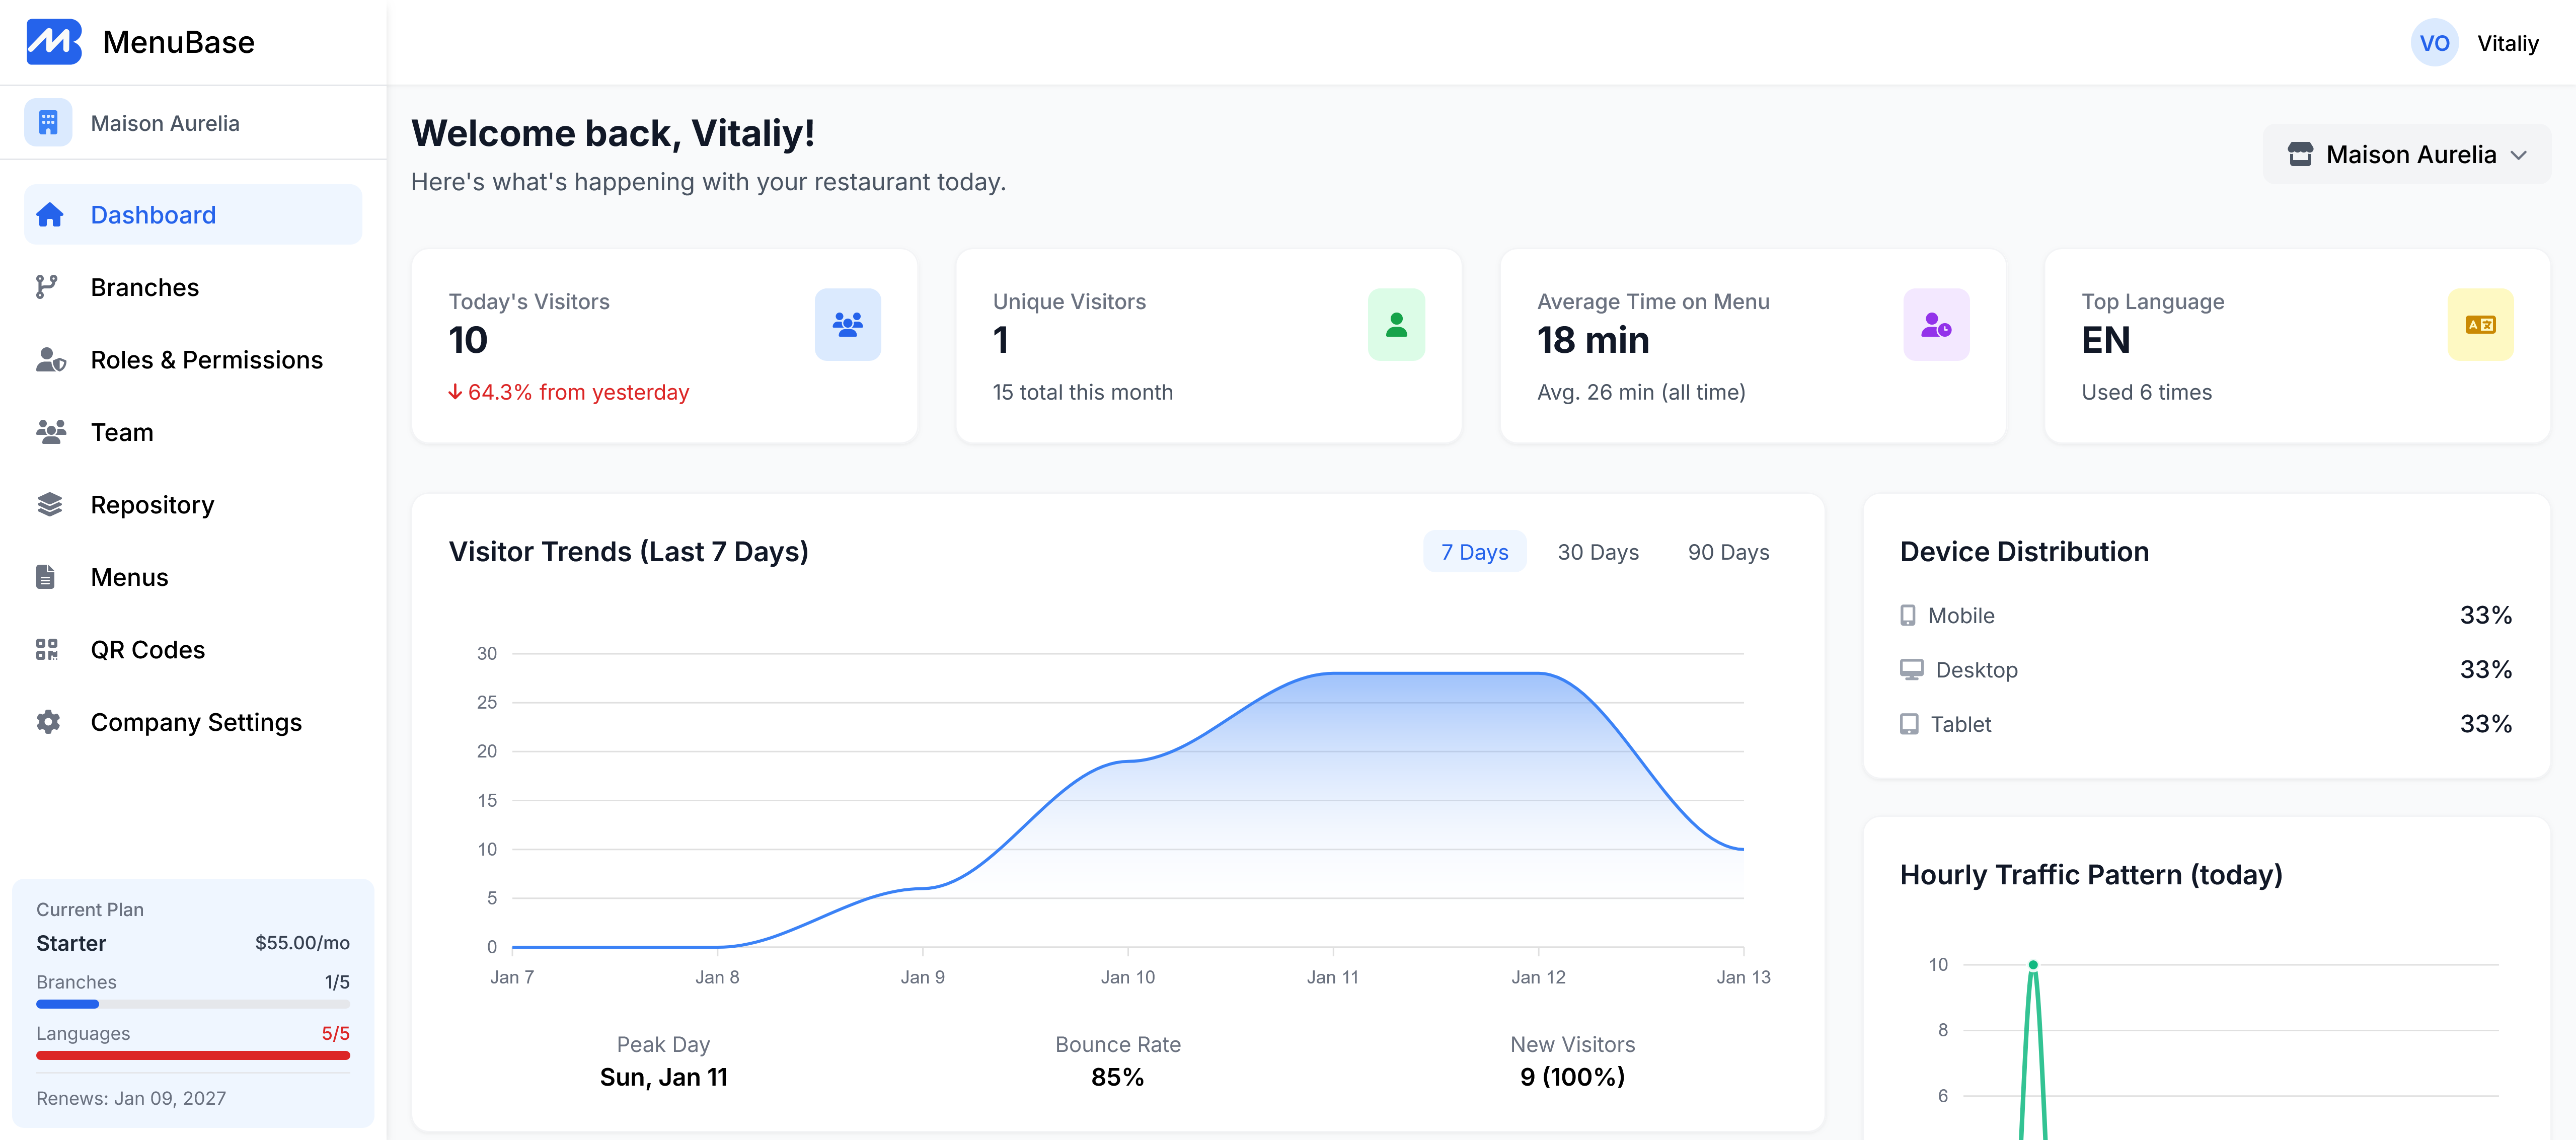
Task: Click the Average Time on Menu icon
Action: 1935,324
